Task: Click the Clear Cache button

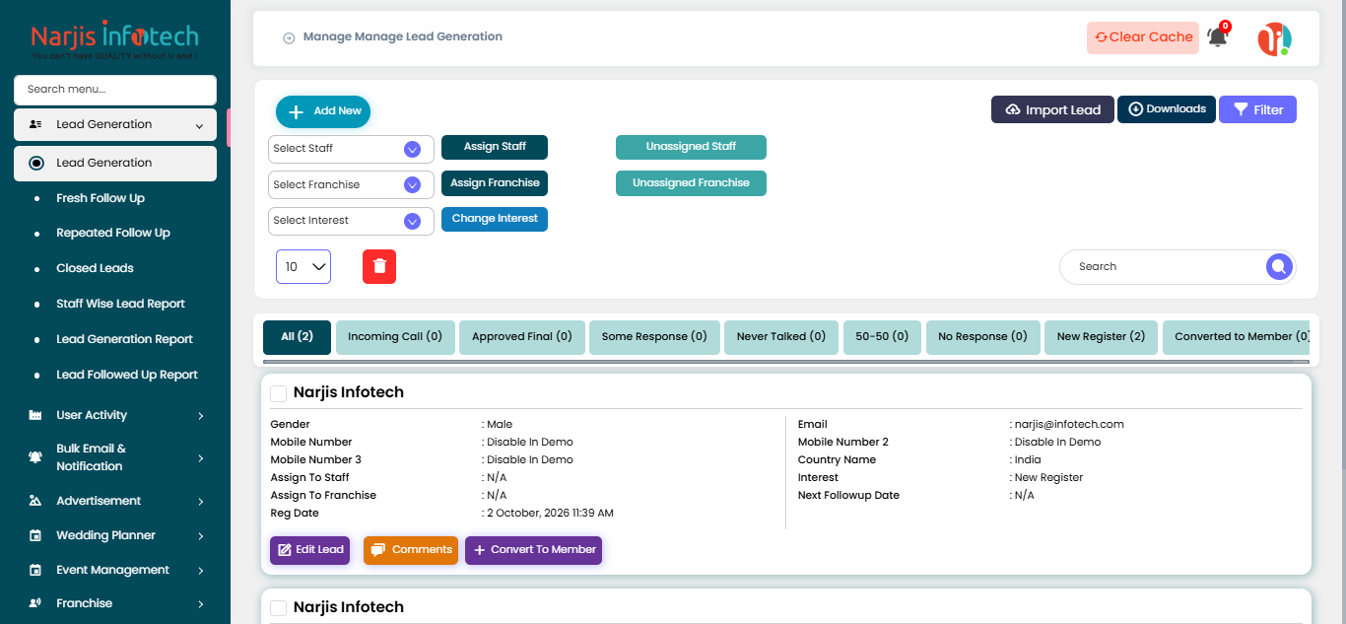Action: click(x=1143, y=37)
